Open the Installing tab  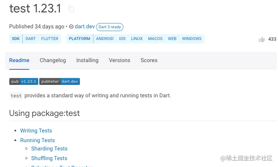pyautogui.click(x=87, y=60)
